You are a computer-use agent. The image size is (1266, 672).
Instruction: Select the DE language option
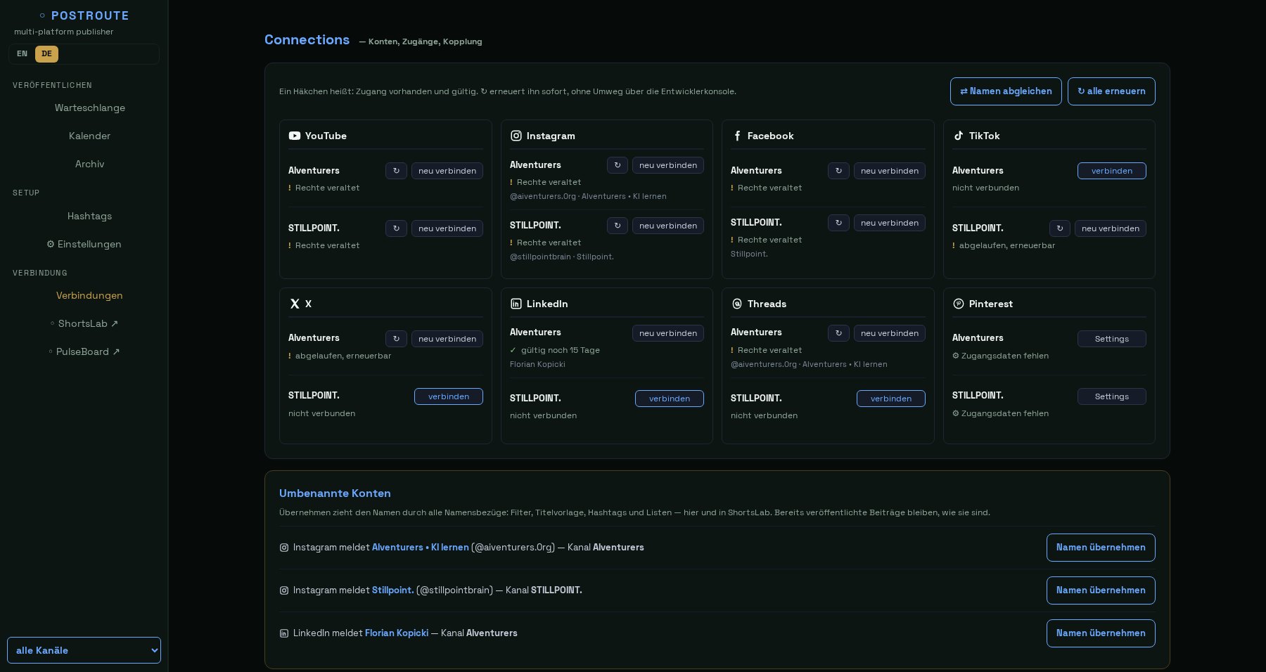46,54
